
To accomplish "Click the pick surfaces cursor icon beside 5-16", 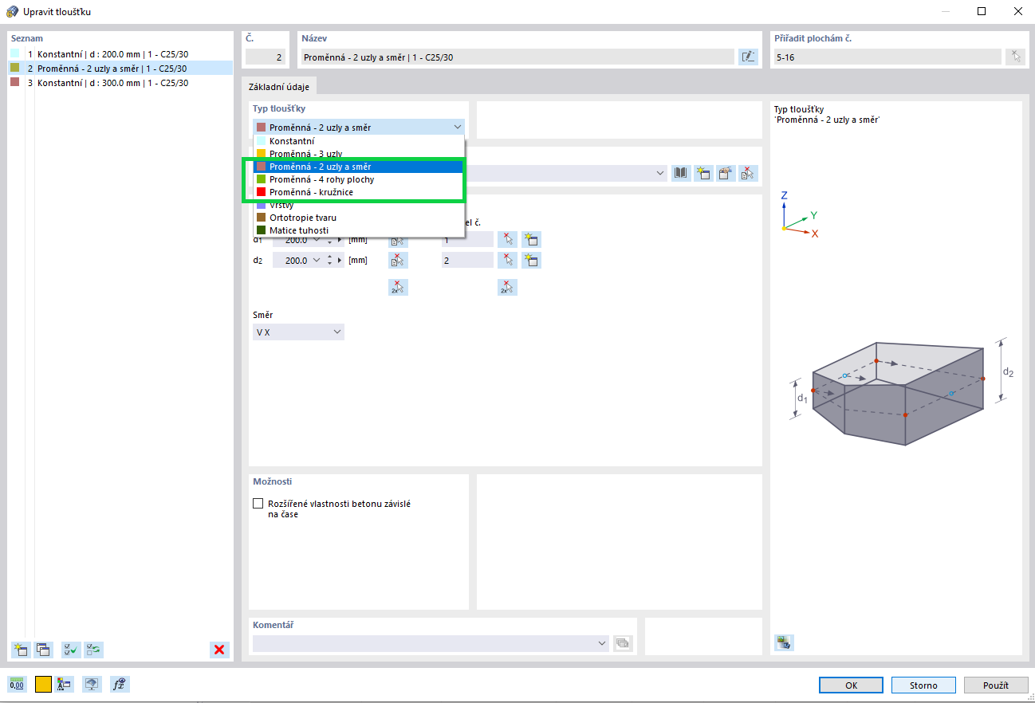I will 1015,57.
